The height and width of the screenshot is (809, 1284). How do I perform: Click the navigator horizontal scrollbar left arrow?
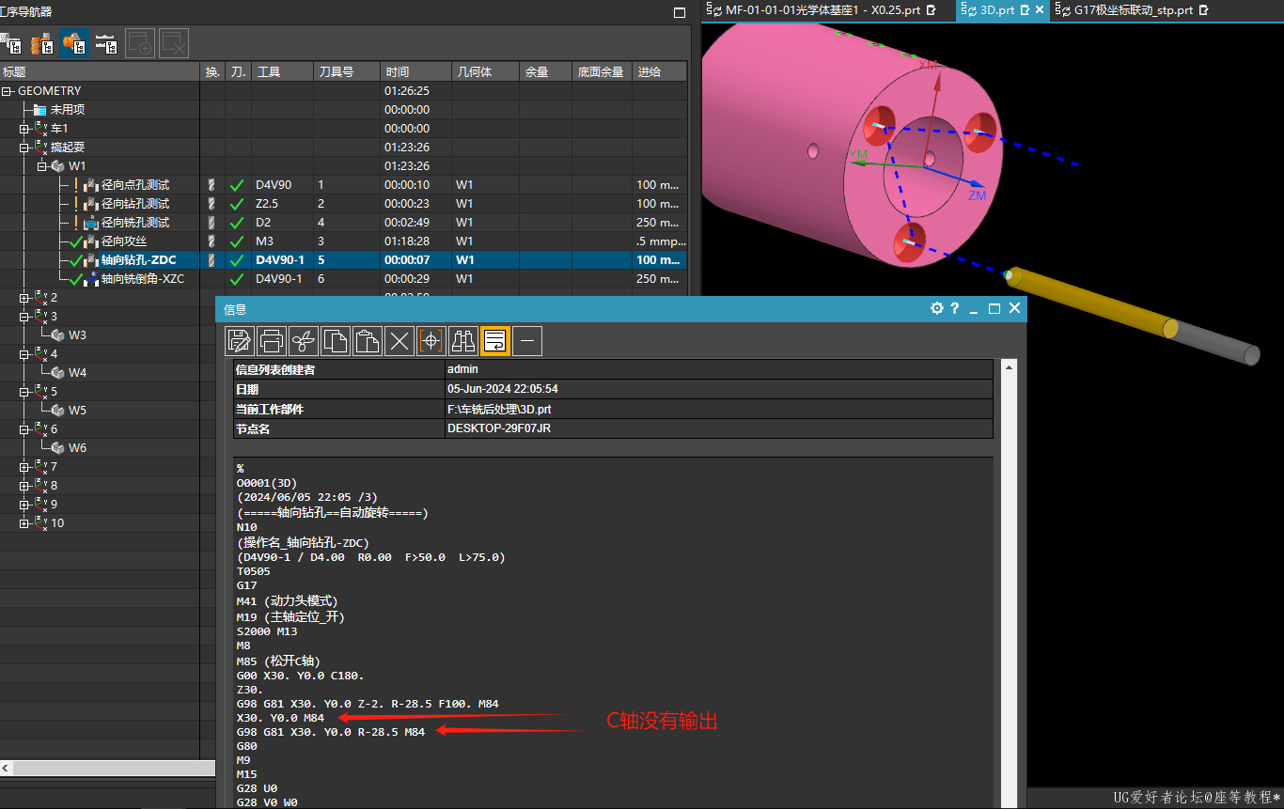tap(6, 769)
